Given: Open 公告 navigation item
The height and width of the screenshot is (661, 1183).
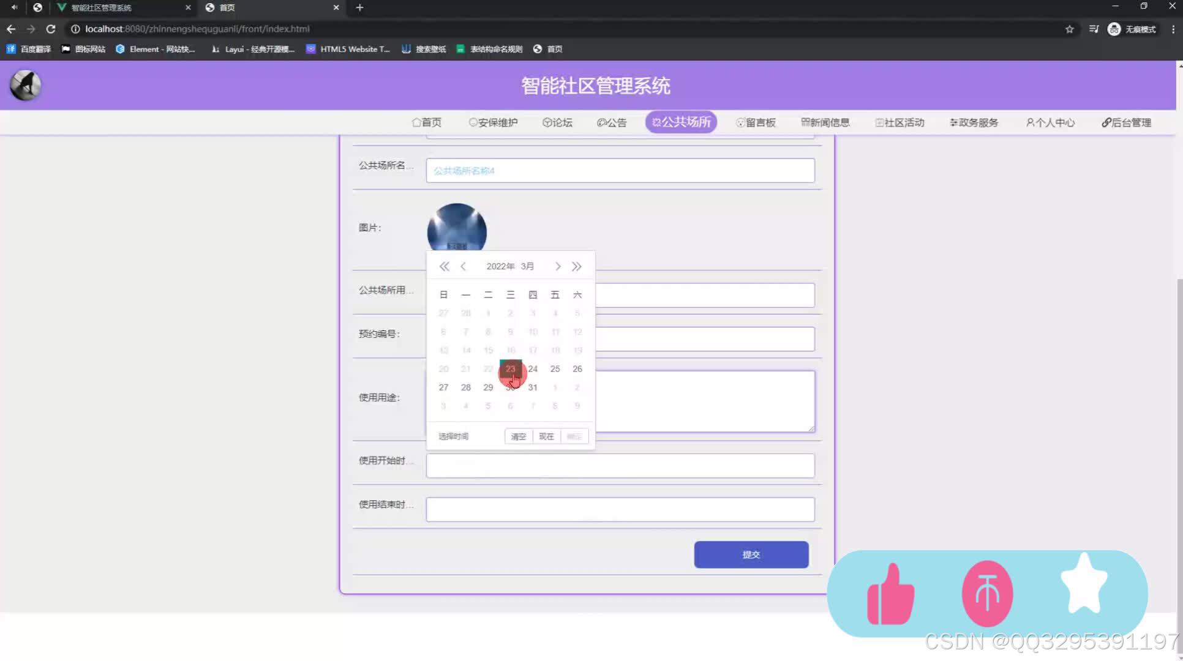Looking at the screenshot, I should [612, 122].
